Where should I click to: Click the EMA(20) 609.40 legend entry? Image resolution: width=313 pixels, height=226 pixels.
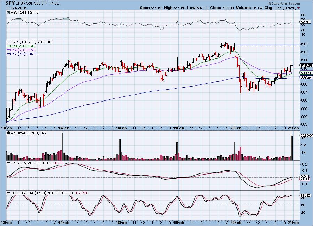22,46
